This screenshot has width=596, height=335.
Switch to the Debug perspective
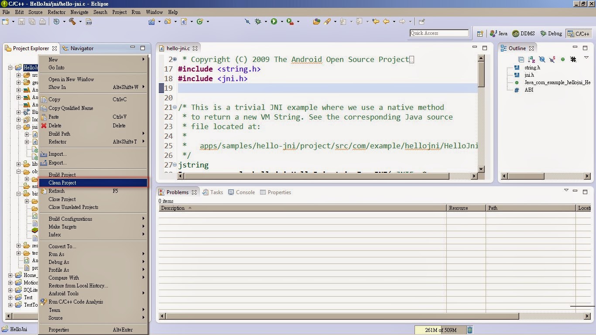point(551,34)
